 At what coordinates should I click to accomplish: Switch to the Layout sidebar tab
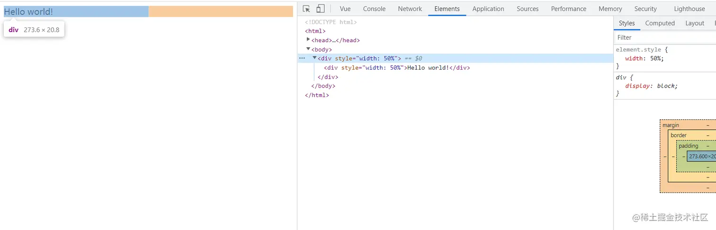[x=695, y=23]
